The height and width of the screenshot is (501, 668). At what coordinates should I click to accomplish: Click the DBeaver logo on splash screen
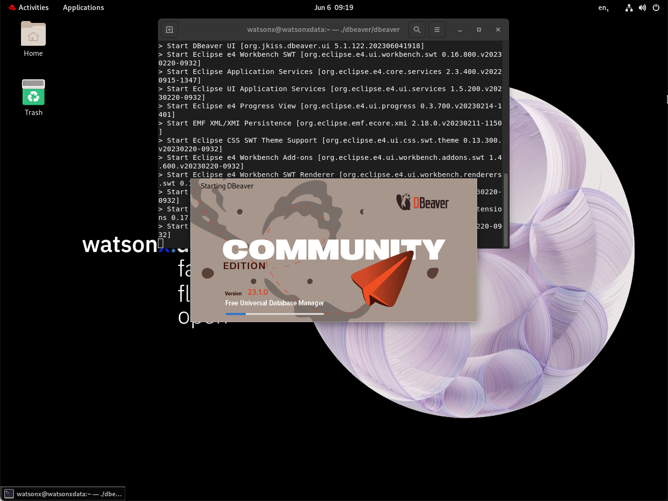coord(423,203)
